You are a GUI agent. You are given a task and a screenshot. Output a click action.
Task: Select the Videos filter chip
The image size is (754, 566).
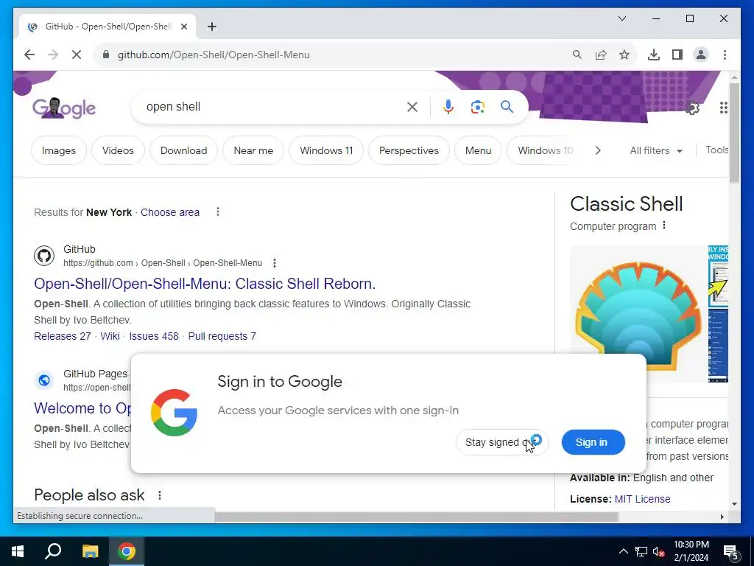coord(118,150)
